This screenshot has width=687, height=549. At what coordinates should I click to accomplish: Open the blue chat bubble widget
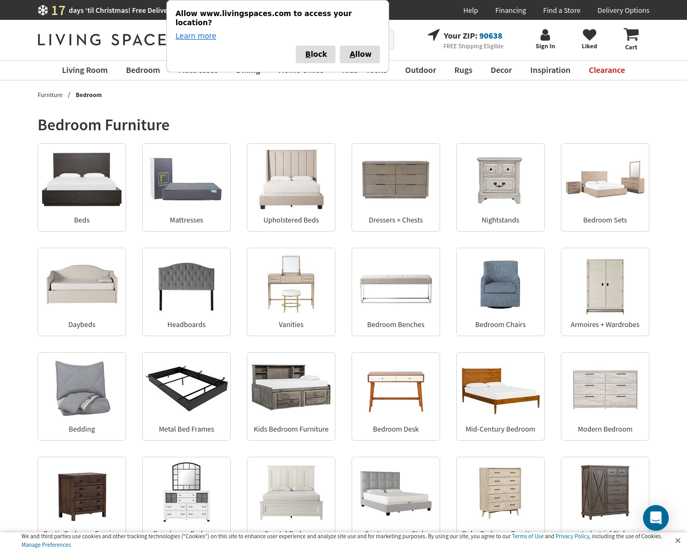(655, 517)
